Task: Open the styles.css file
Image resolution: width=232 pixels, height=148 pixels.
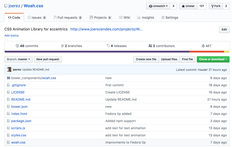Action: [x=19, y=135]
